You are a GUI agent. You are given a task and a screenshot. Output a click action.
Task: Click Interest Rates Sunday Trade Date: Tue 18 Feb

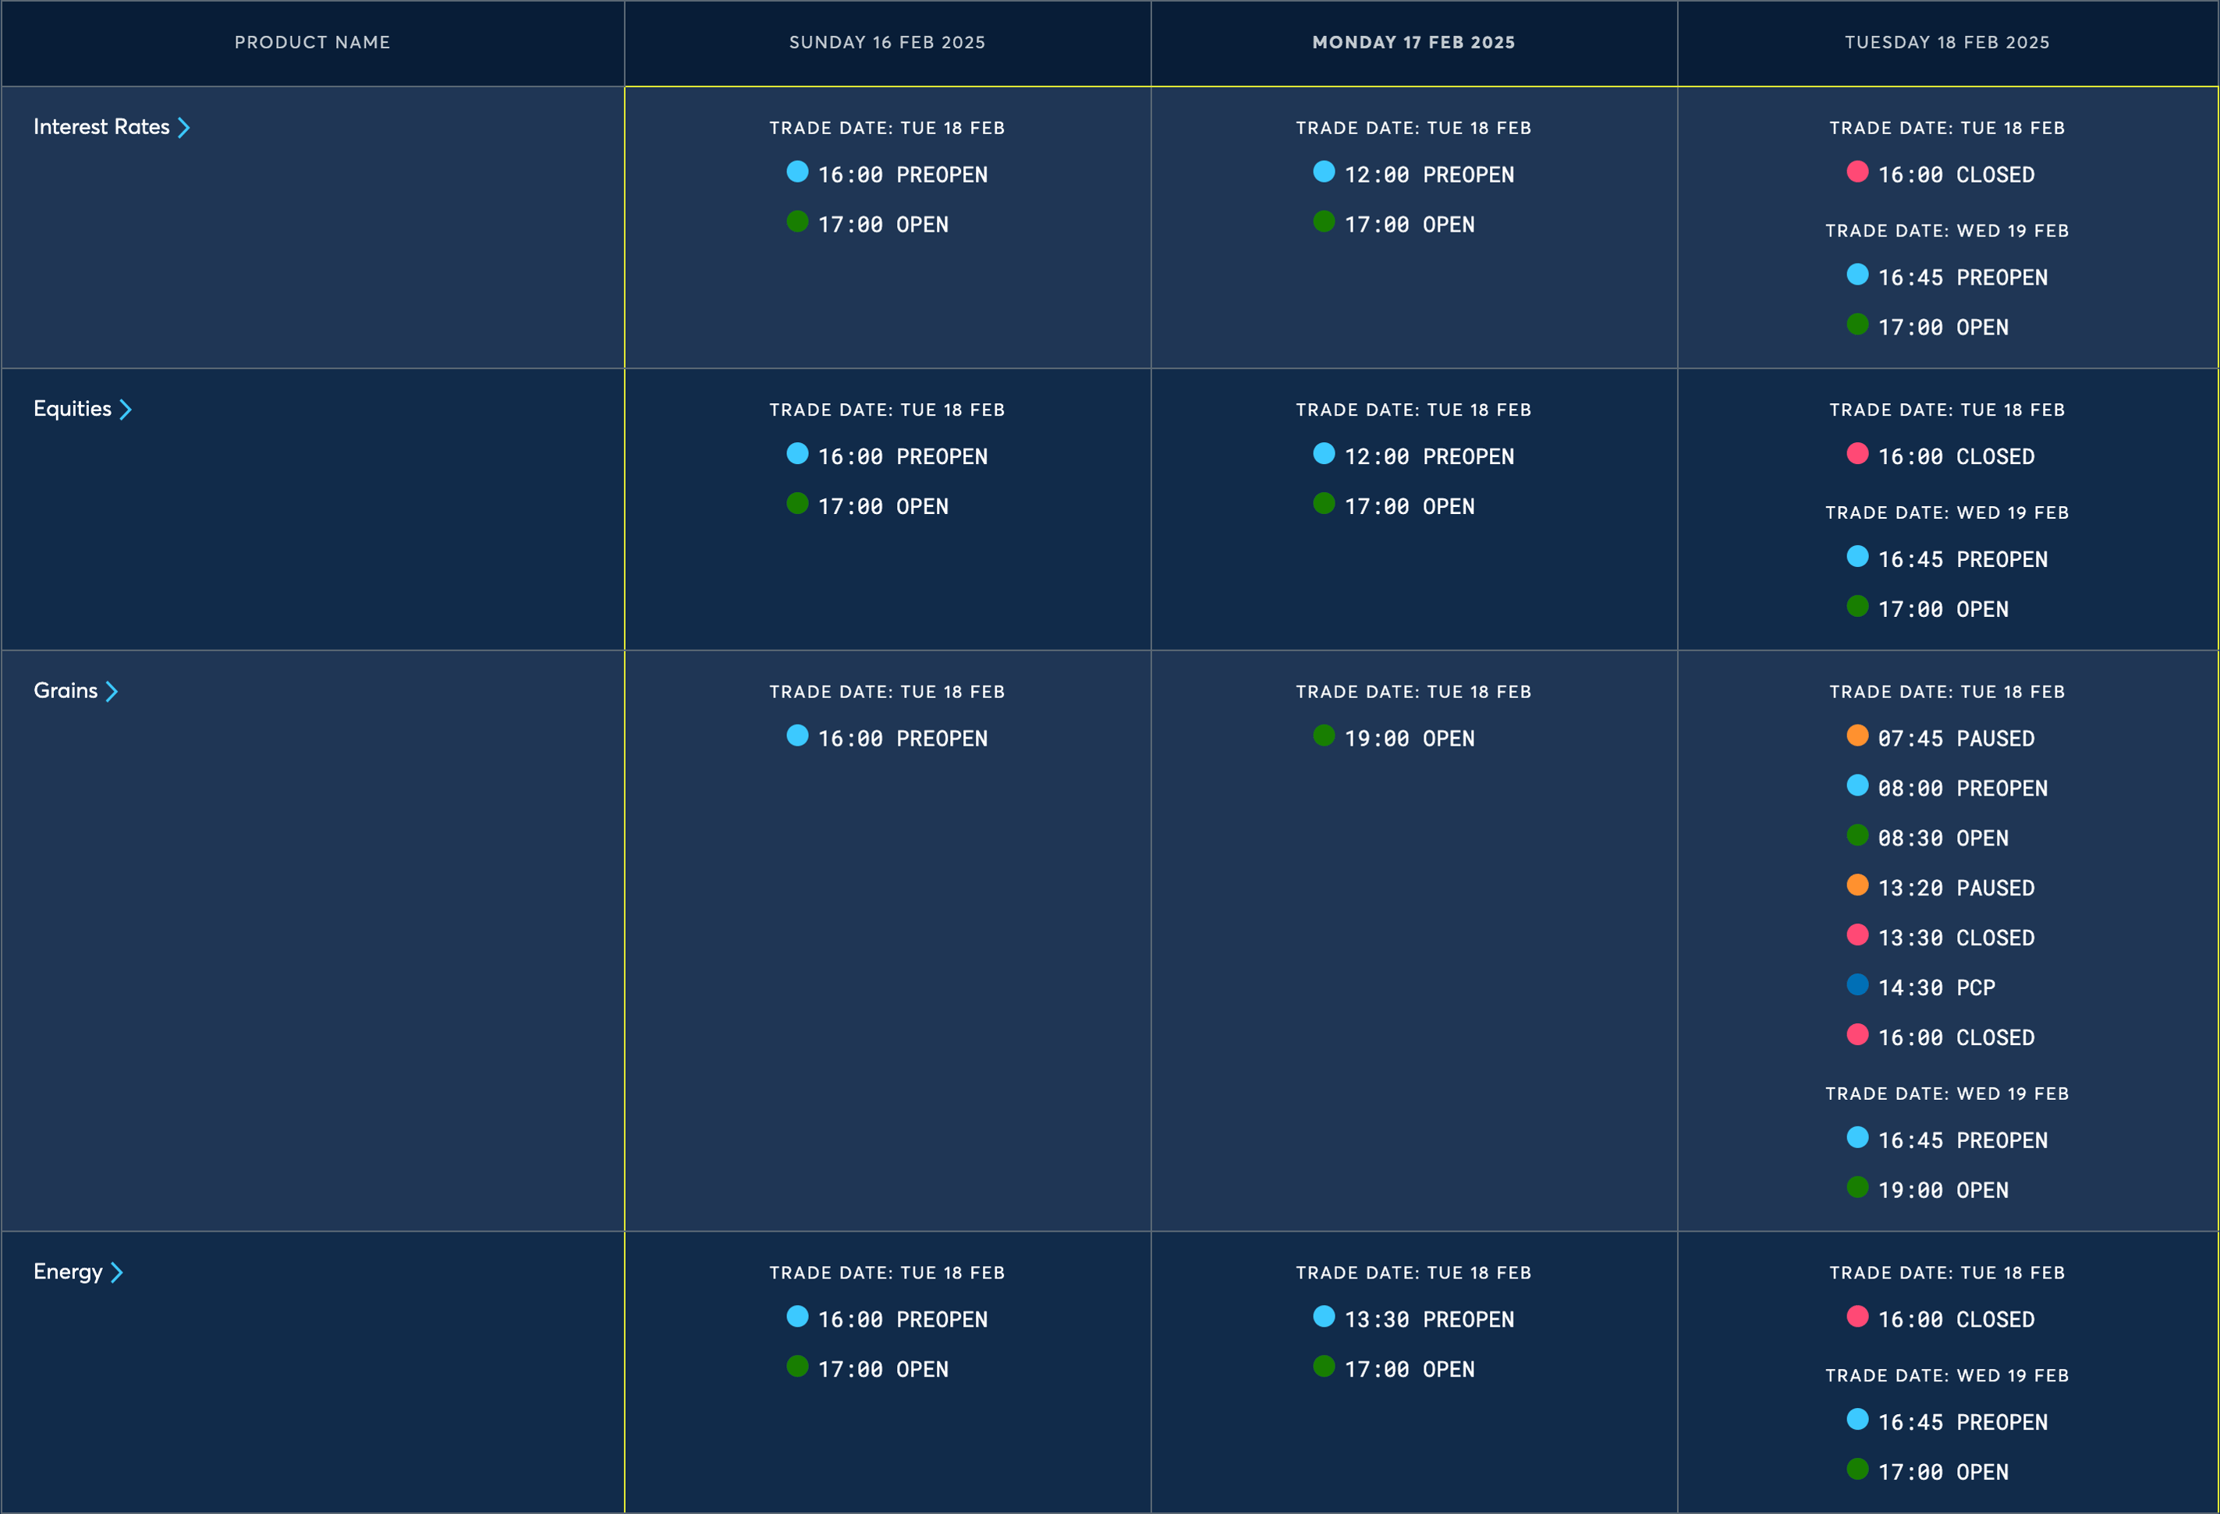[x=886, y=128]
